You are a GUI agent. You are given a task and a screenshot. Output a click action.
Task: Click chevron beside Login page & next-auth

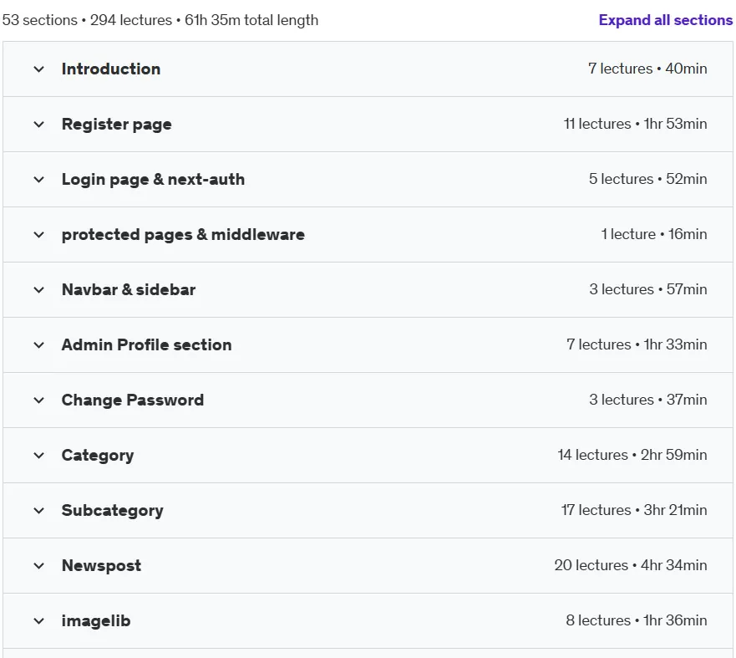tap(39, 180)
